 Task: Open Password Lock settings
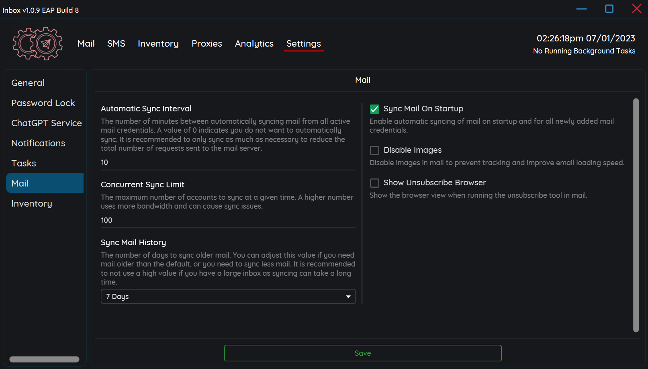[x=43, y=103]
